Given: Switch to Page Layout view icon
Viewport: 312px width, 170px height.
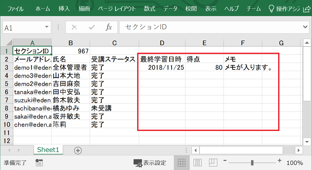Looking at the screenshot, I should 197,162.
